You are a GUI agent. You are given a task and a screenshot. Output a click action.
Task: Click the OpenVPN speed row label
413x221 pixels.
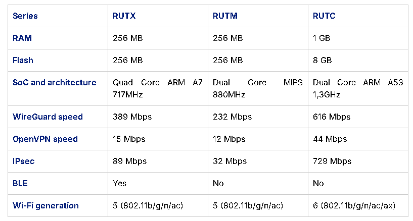pyautogui.click(x=45, y=139)
